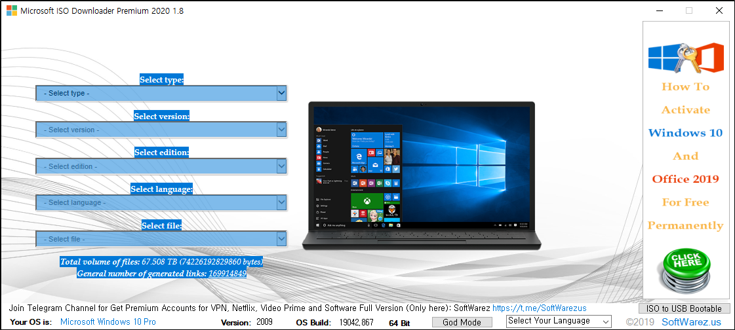Click the 'Total volume of files' text
735x330 pixels.
pos(161,261)
